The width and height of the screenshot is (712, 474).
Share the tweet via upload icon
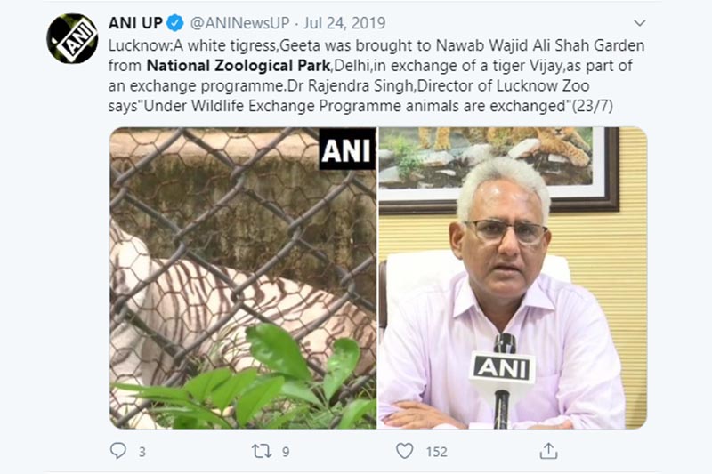(x=548, y=451)
